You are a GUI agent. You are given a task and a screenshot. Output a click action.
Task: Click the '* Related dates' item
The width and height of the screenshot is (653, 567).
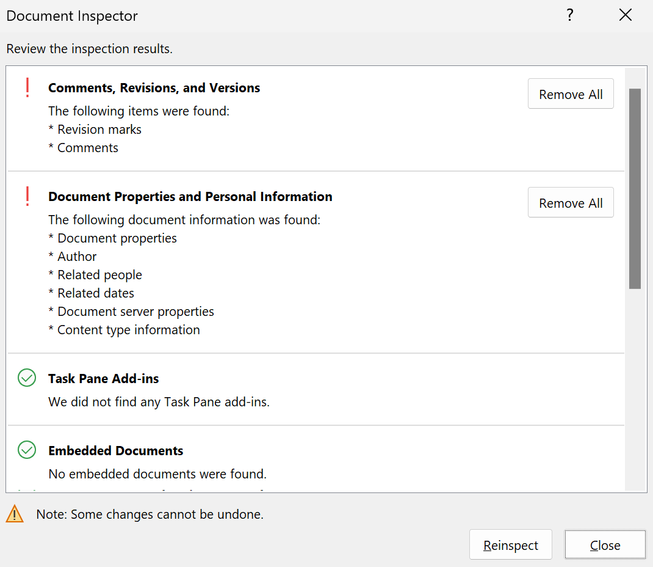91,293
